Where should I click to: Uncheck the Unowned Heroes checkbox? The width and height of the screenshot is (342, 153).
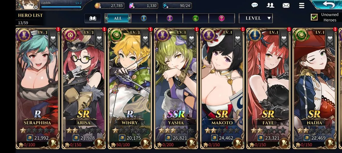[x=314, y=17]
